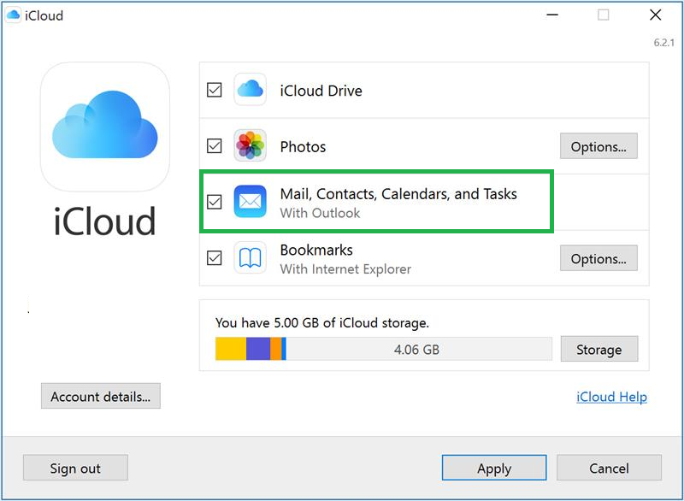Click the 4.06 GB free storage label
This screenshot has width=684, height=501.
tap(416, 350)
